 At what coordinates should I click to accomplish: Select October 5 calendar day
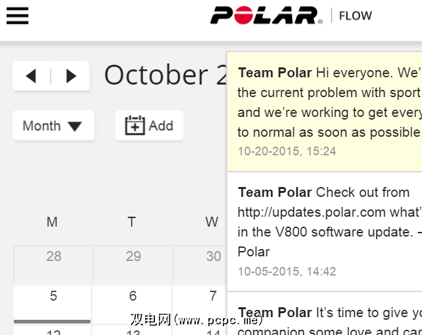click(x=53, y=297)
